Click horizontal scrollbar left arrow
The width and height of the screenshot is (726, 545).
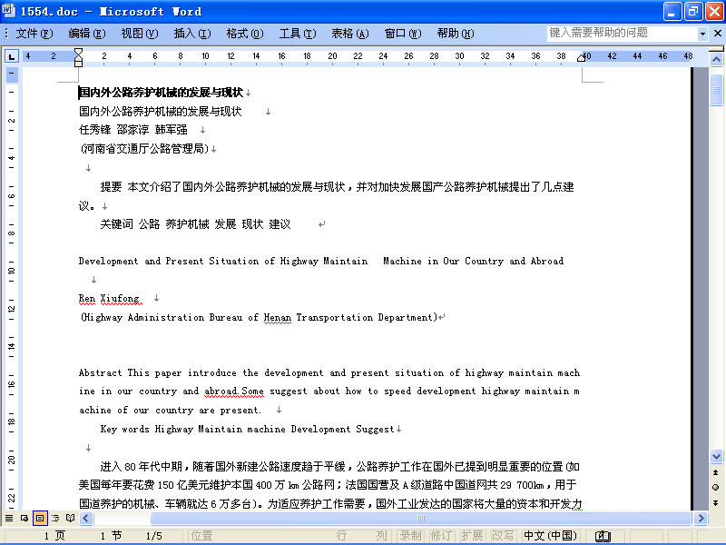[86, 518]
